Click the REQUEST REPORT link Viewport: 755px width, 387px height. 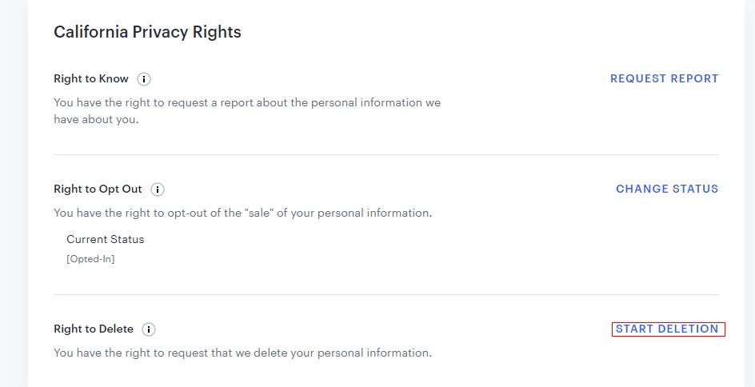(x=664, y=79)
